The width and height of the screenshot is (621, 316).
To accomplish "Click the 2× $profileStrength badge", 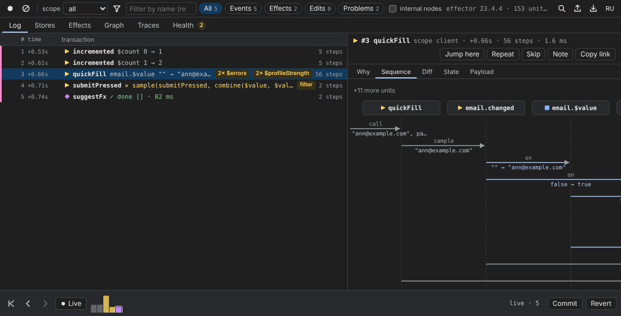I will (x=282, y=73).
